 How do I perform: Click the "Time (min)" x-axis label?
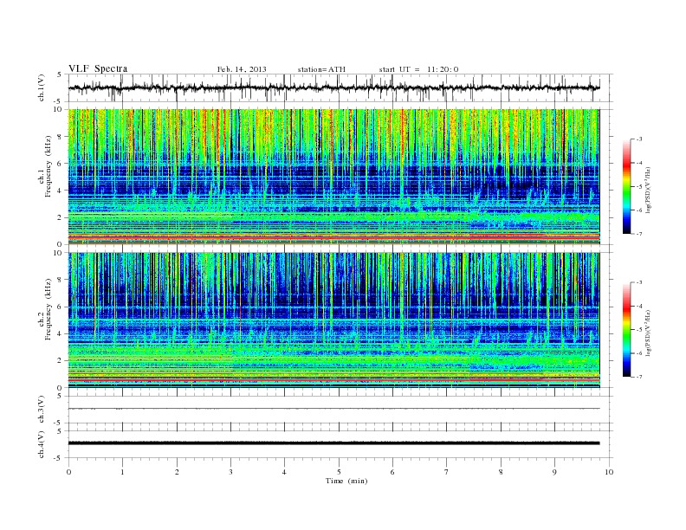[x=346, y=481]
